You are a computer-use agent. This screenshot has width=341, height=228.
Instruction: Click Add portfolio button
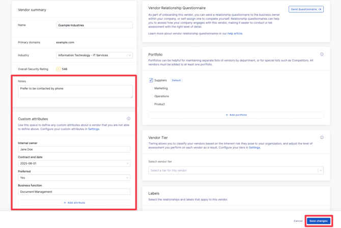click(x=236, y=115)
